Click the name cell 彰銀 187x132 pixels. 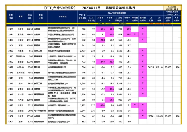(20, 45)
